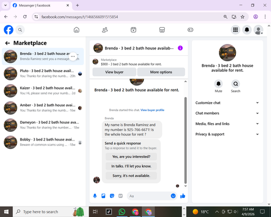The width and height of the screenshot is (271, 217).
Task: Click the chat scroll down arrow
Action: (185, 186)
